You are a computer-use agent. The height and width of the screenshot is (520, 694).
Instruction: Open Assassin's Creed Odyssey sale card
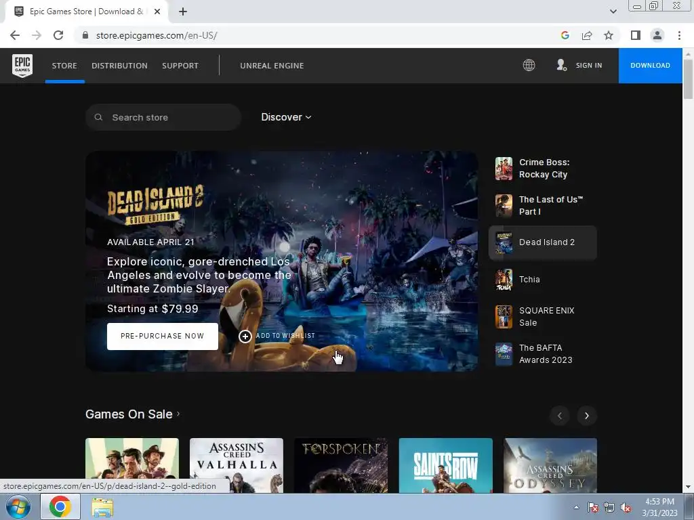[x=550, y=465]
